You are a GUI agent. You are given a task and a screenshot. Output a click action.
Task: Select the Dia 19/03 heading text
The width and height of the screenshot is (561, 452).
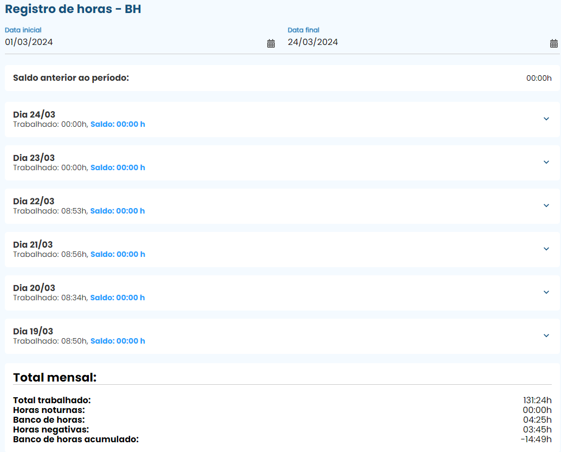point(33,331)
